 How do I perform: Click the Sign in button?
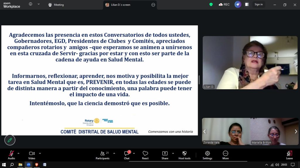(258, 4)
